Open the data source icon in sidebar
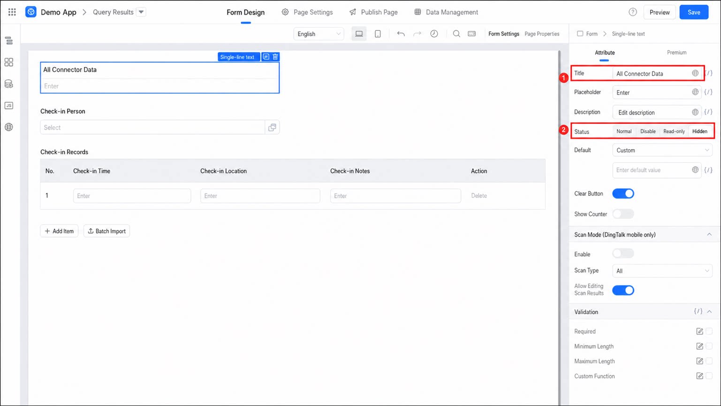 click(9, 84)
